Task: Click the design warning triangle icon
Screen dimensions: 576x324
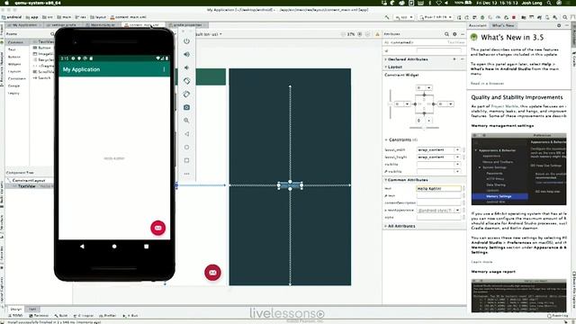Action: [x=377, y=34]
